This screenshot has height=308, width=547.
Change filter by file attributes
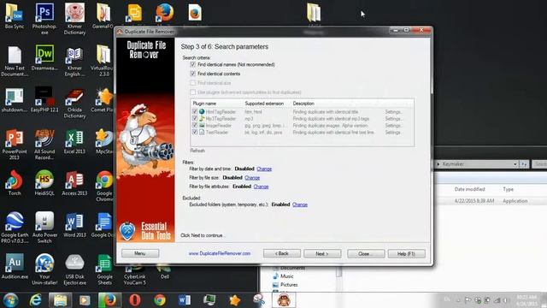coord(261,187)
